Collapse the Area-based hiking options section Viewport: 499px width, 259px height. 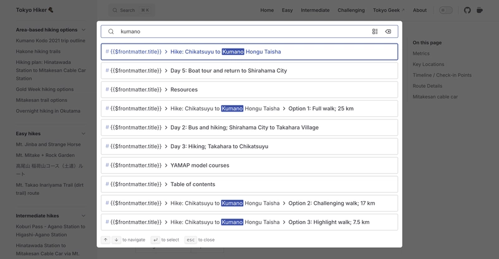coord(84,30)
